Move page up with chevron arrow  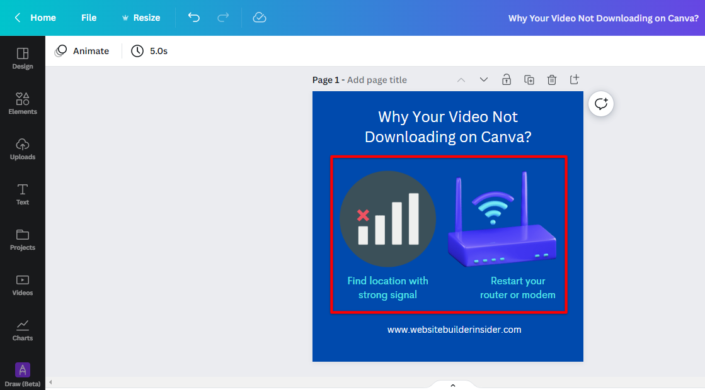[x=461, y=80]
